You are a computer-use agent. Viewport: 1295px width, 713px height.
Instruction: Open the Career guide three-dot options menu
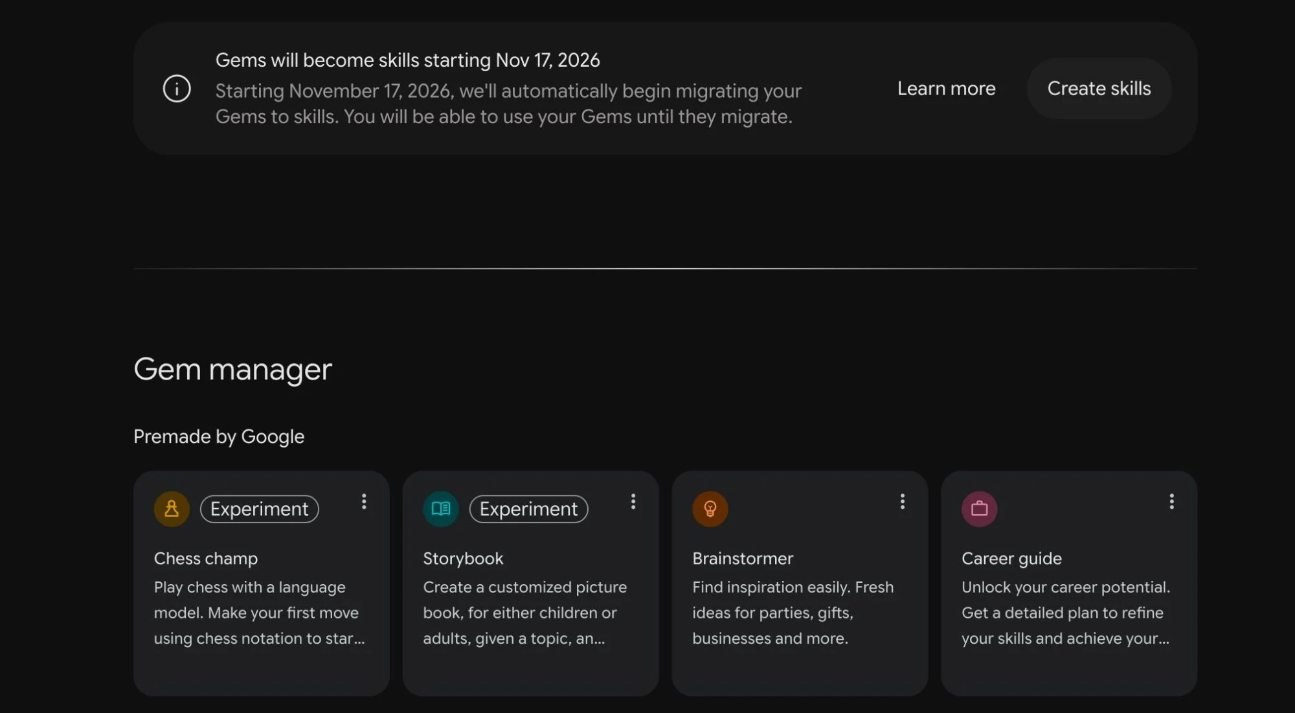pyautogui.click(x=1172, y=502)
